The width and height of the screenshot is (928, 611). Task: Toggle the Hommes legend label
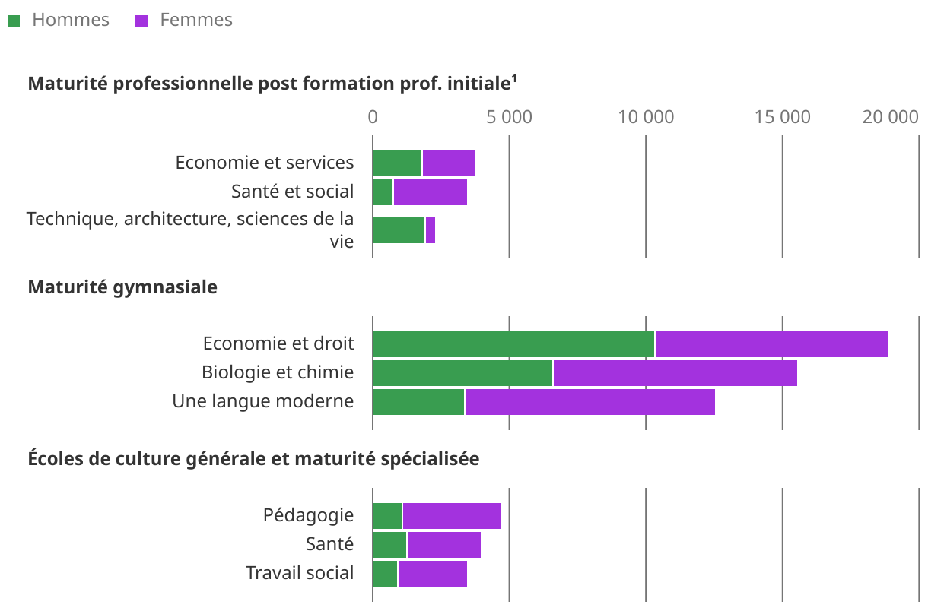point(70,20)
